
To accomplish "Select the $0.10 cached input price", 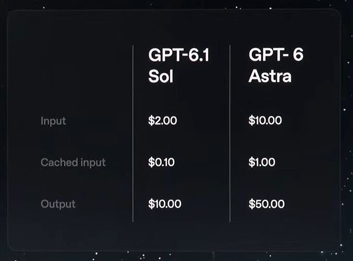I will tap(161, 162).
